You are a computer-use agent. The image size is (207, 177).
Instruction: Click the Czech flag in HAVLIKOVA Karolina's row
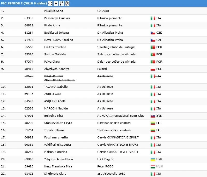pyautogui.click(x=153, y=40)
